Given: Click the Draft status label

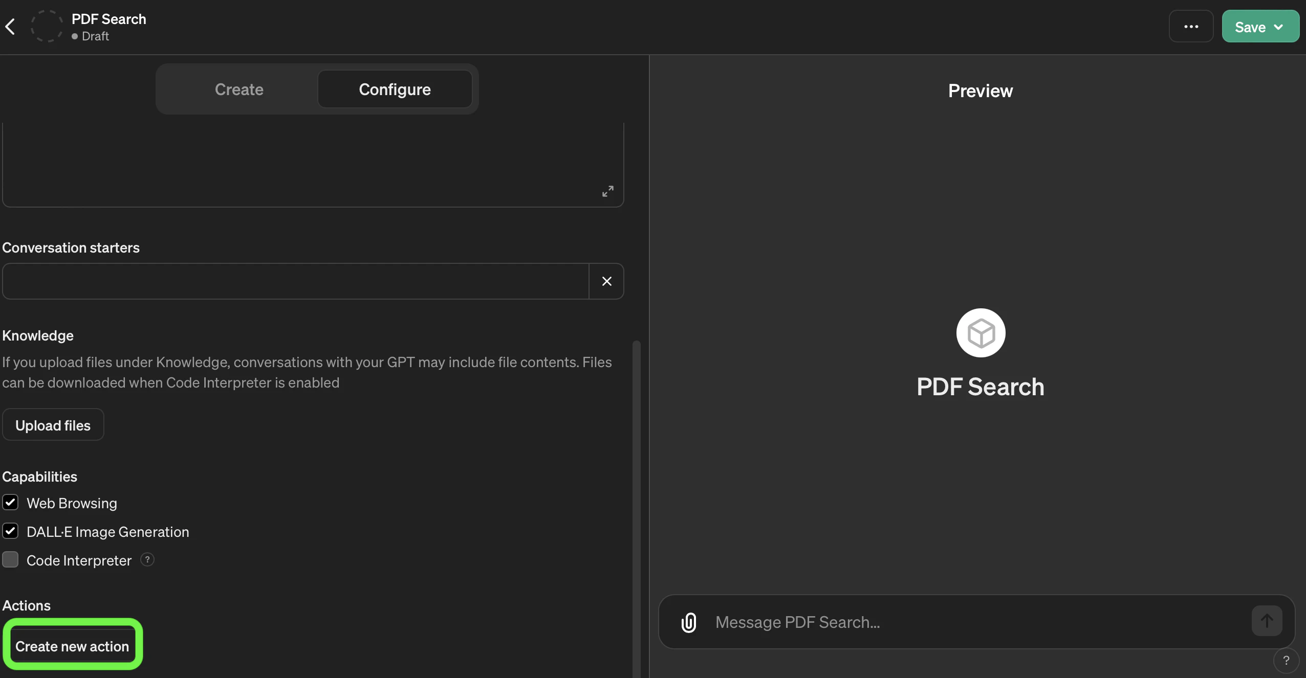Looking at the screenshot, I should coord(95,36).
